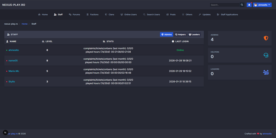Open Forums in navigation
The width and height of the screenshot is (276, 138).
click(75, 15)
